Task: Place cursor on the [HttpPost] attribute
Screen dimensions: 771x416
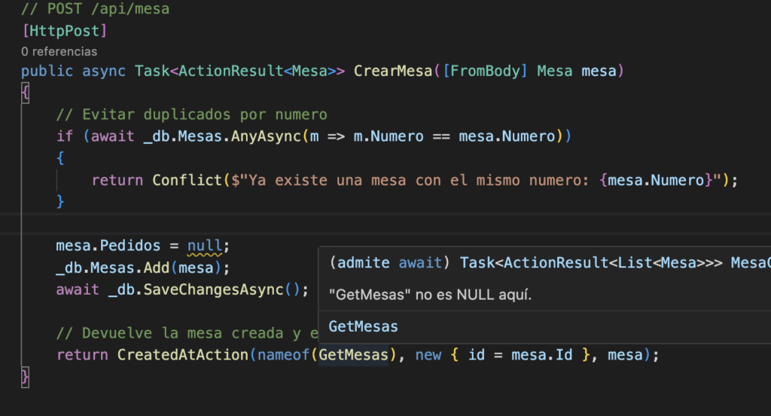Action: [65, 32]
